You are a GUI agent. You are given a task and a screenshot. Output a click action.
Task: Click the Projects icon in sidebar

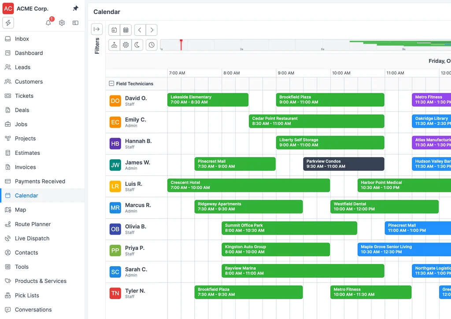click(8, 139)
